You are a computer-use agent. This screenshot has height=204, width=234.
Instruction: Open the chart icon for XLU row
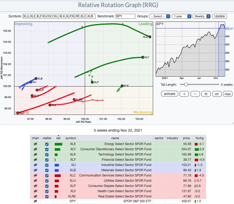coord(35,181)
